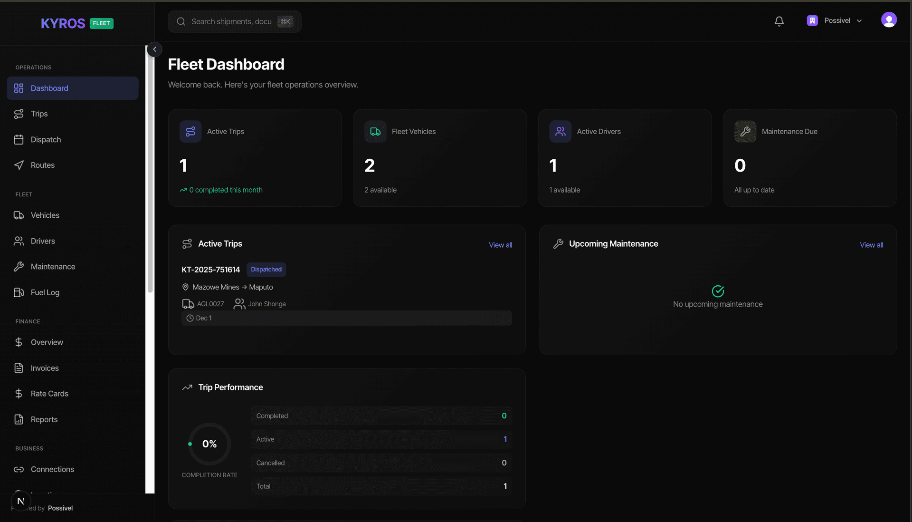Click View all for Upcoming Maintenance
The image size is (912, 522).
pyautogui.click(x=871, y=245)
